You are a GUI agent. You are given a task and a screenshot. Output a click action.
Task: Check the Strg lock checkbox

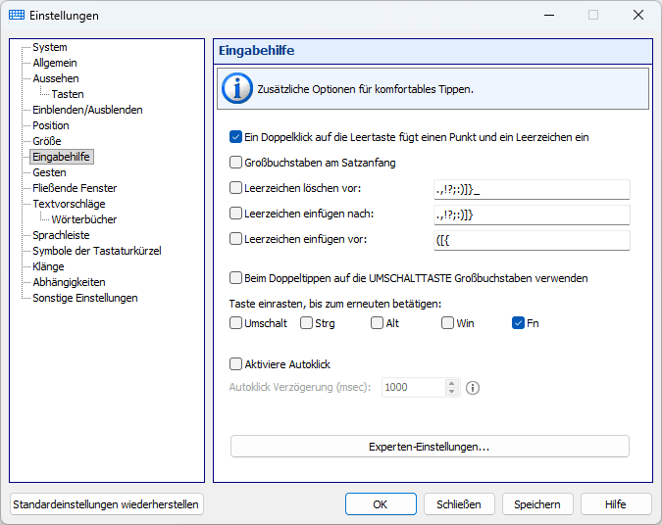pos(306,323)
